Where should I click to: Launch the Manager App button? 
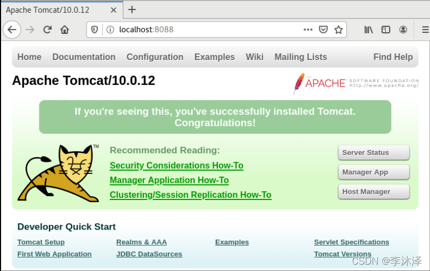click(374, 172)
